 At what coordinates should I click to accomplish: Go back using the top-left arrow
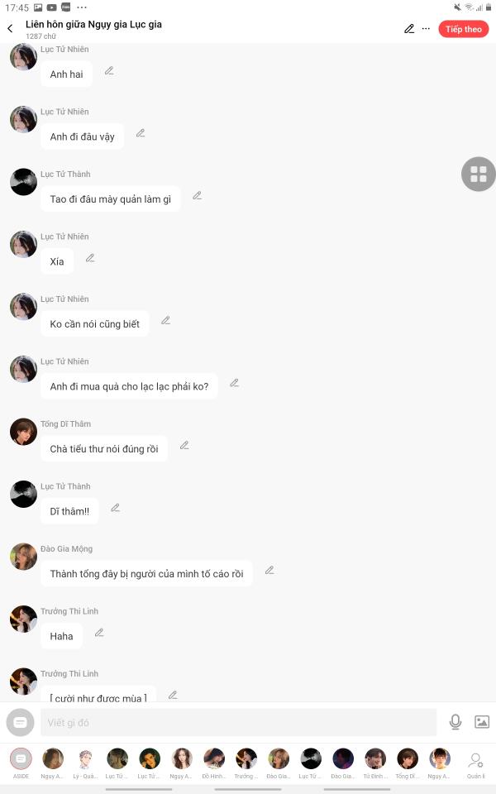click(10, 29)
